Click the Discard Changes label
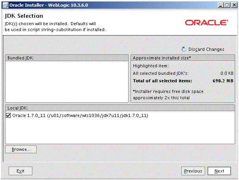 (206, 49)
